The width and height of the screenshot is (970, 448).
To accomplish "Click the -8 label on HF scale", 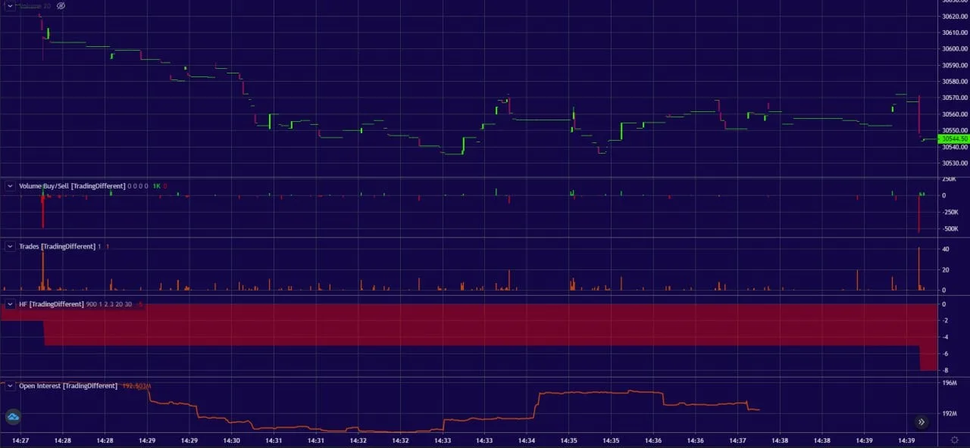I will (944, 370).
